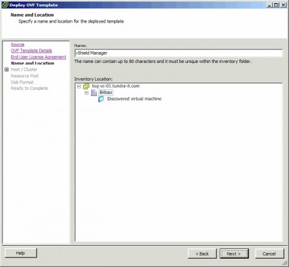Select Bilbao in inventory location
Screen dimensions: 289x267
tap(106, 92)
